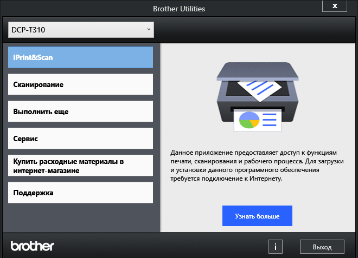Open the DCP-T310 model dropdown
The height and width of the screenshot is (258, 358).
point(81,30)
